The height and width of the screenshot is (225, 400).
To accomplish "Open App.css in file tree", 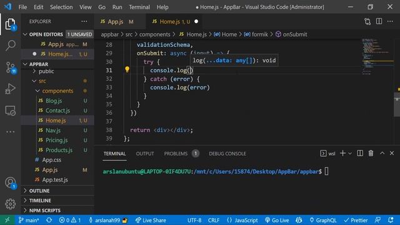I will (51, 160).
